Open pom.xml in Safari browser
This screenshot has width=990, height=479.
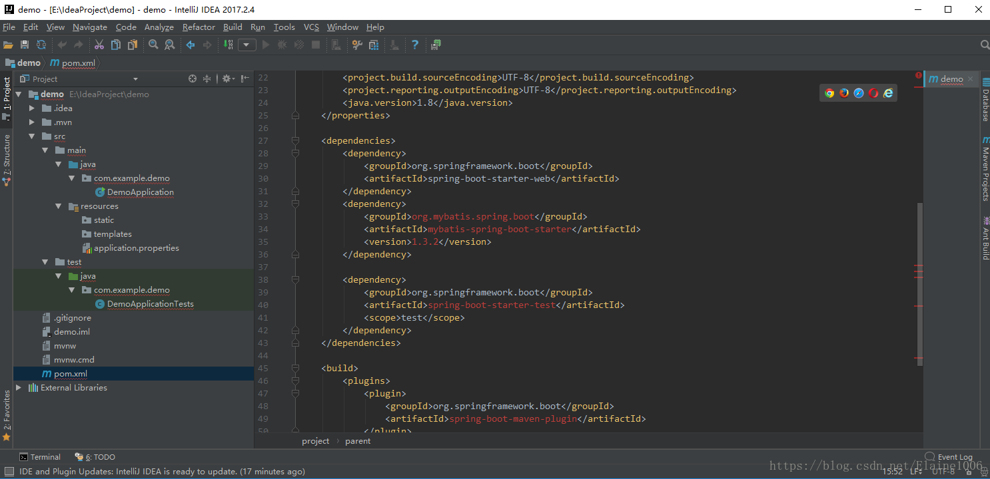click(x=859, y=93)
